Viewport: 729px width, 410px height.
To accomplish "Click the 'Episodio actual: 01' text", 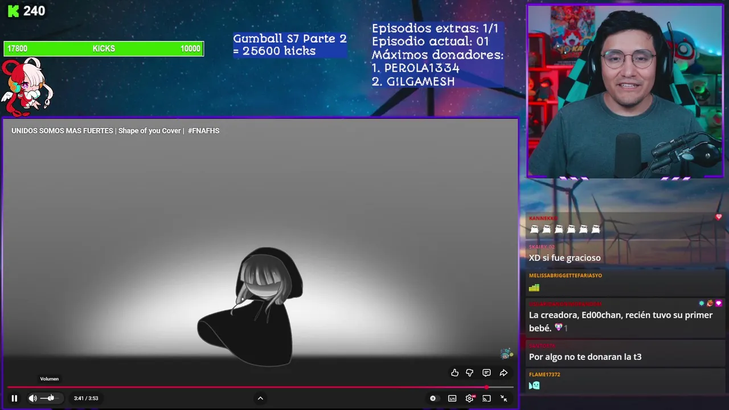I will (430, 42).
